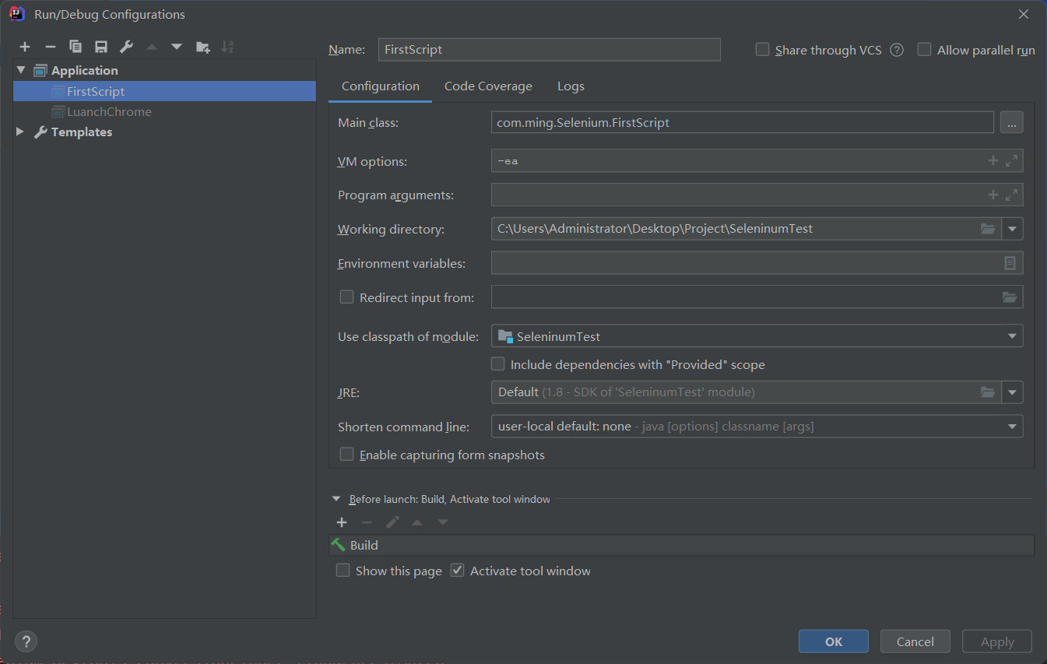Save configuration using the disk icon
This screenshot has width=1047, height=664.
click(x=101, y=47)
